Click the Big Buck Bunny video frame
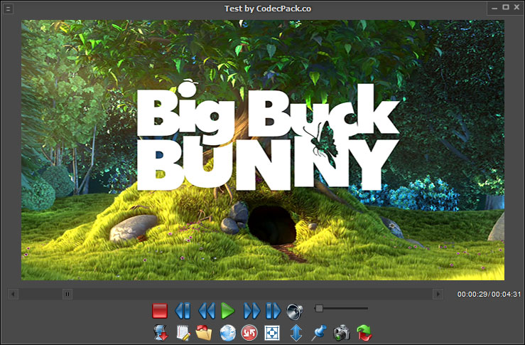Image resolution: width=525 pixels, height=345 pixels. (x=263, y=150)
